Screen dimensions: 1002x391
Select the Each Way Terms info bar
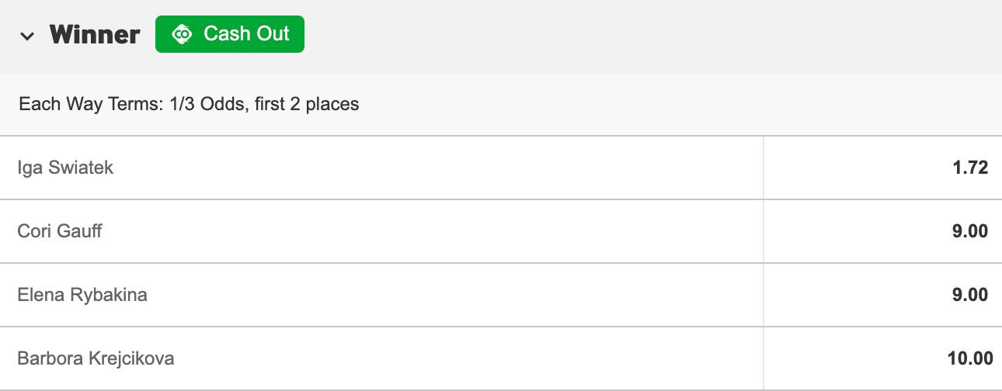(501, 104)
